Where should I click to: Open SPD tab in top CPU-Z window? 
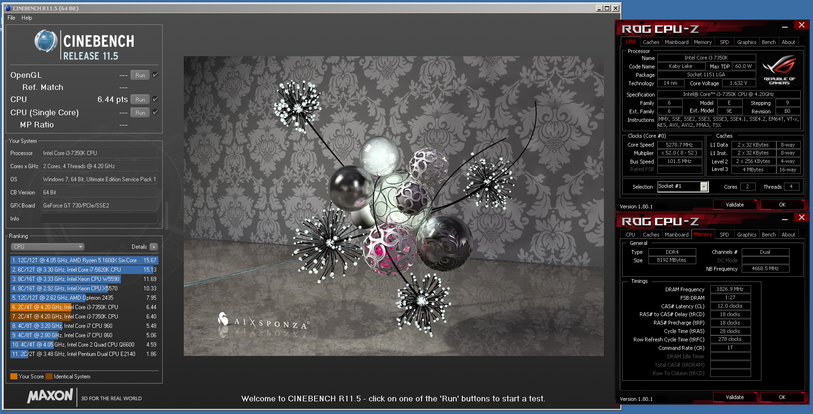tap(724, 42)
